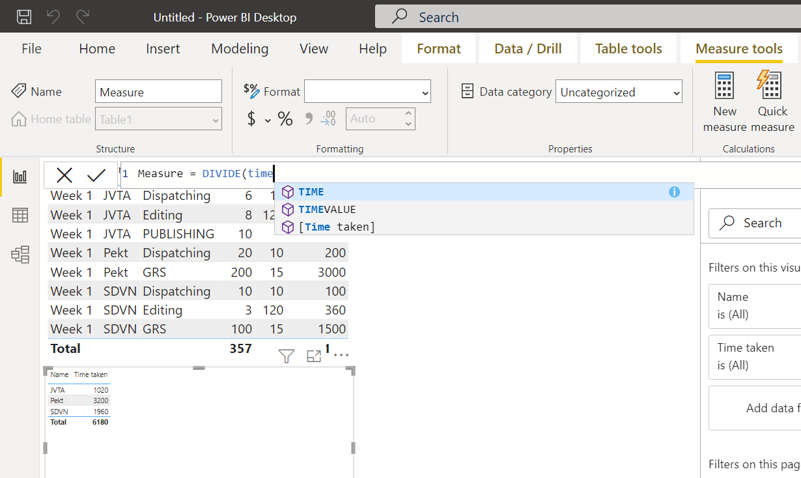Open the View ribbon tab
This screenshot has height=478, width=801.
click(x=314, y=49)
